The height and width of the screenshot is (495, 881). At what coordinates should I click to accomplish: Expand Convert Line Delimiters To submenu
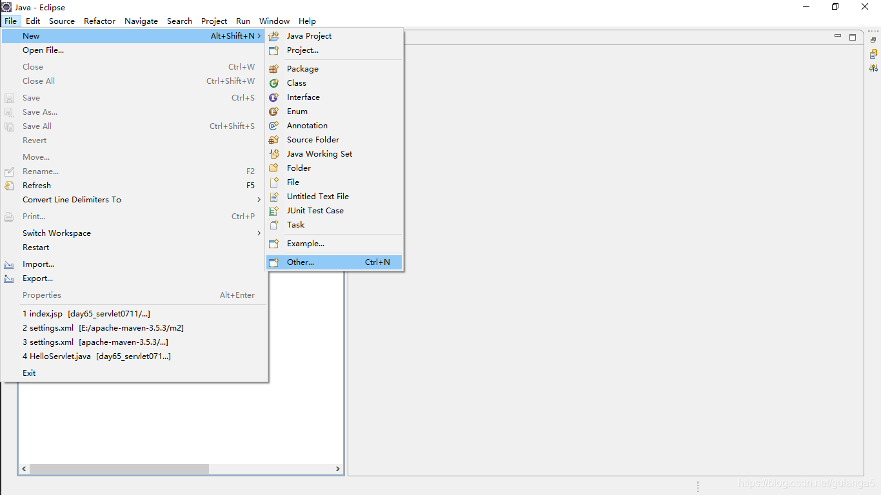[259, 200]
